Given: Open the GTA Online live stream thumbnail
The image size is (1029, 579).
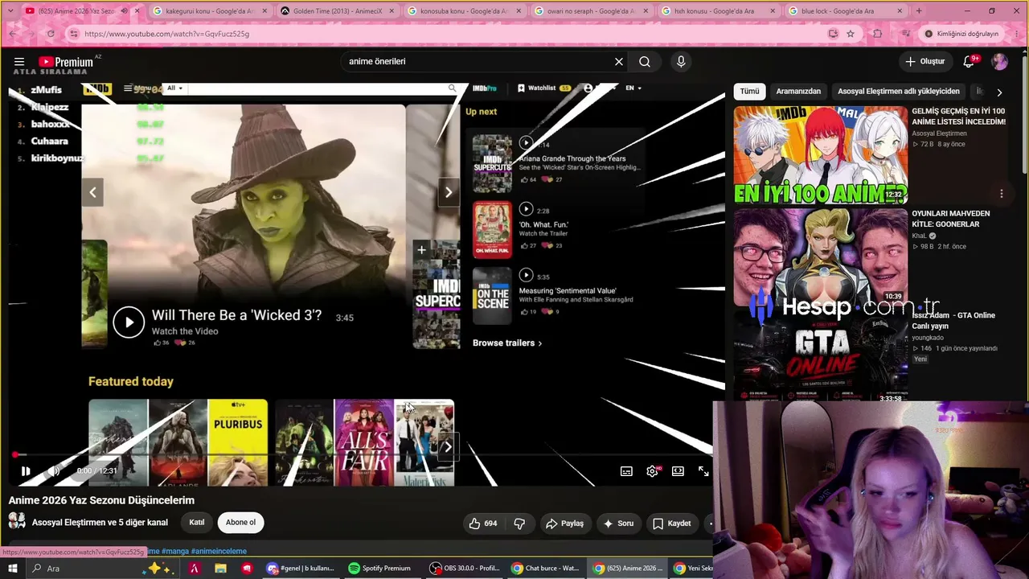Looking at the screenshot, I should coord(820,356).
